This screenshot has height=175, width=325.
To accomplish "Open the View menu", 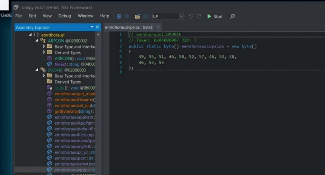I will click(47, 16).
